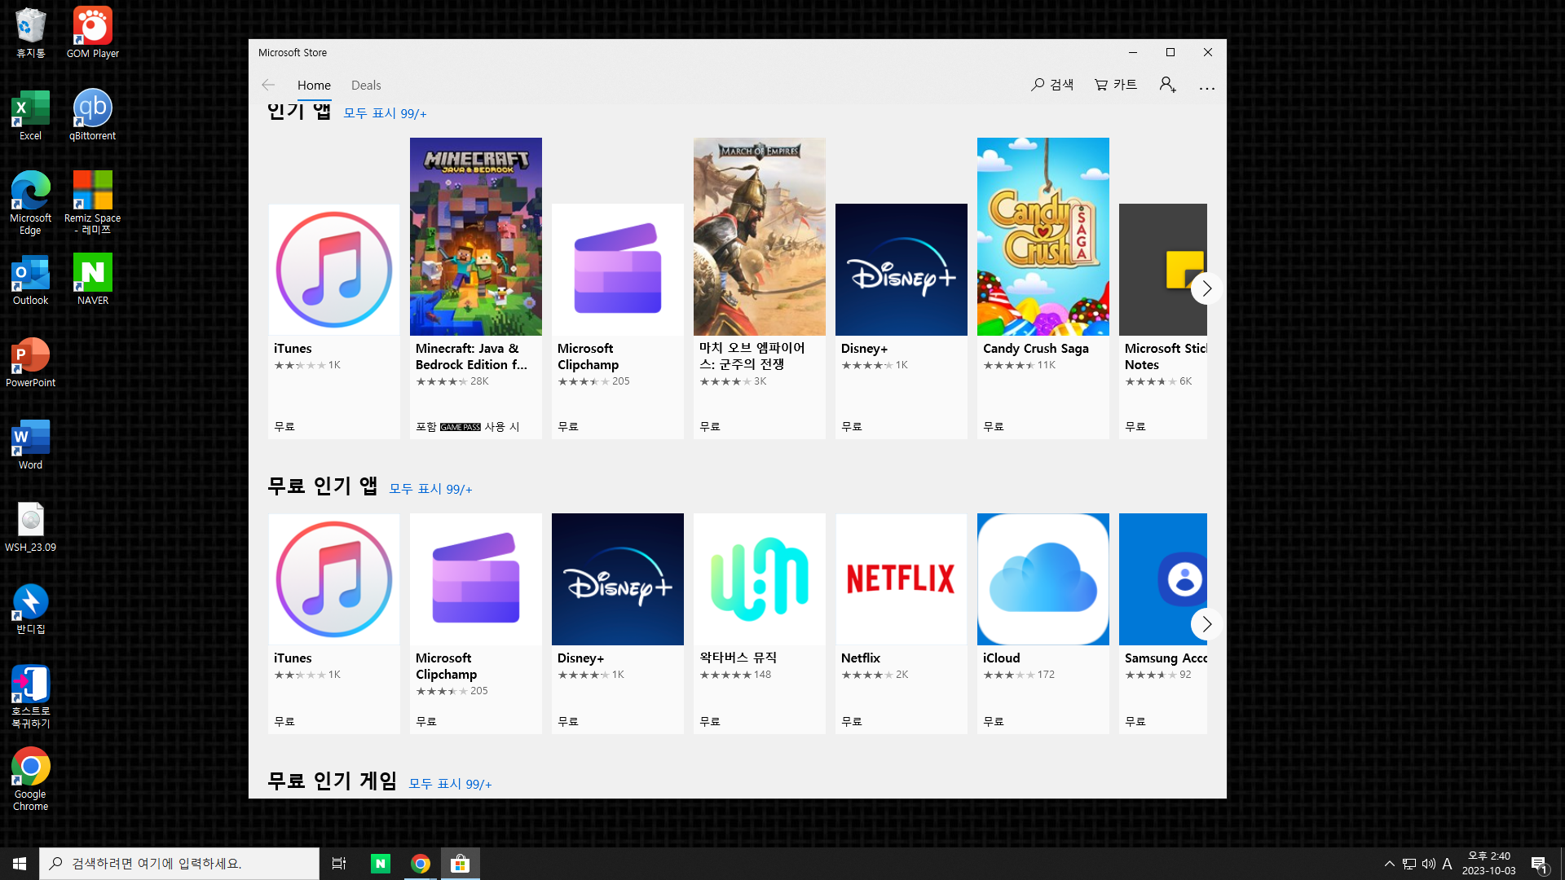1565x880 pixels.
Task: Select the WSH_23.09 file on desktop
Action: point(31,527)
